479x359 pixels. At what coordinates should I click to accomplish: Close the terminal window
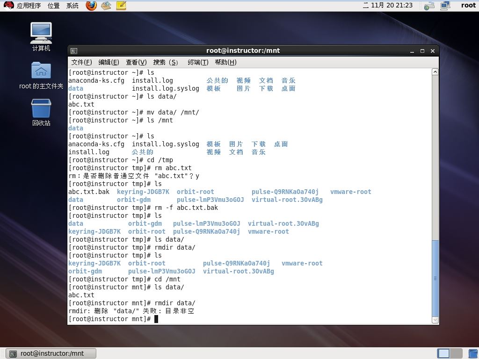(x=433, y=51)
